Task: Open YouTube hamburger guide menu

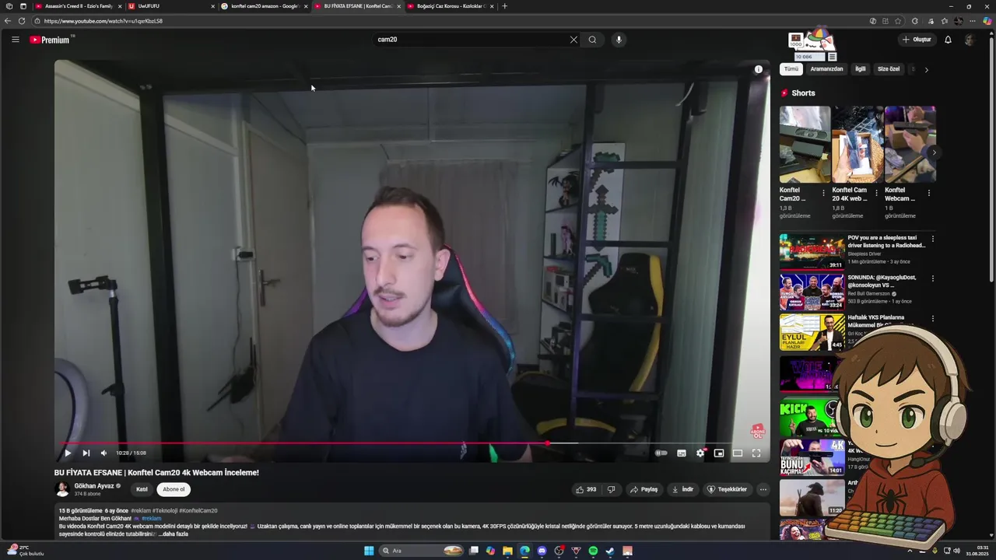Action: [x=15, y=39]
